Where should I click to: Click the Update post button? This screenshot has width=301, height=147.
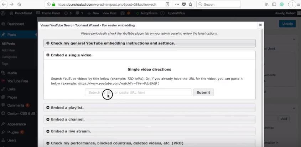tap(287, 24)
